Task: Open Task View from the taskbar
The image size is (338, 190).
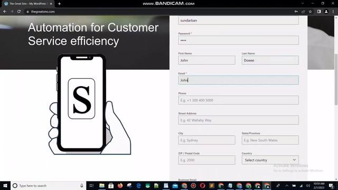Action: pyautogui.click(x=91, y=185)
